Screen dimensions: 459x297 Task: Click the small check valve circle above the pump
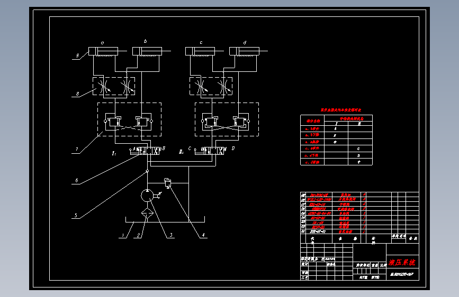click(x=147, y=171)
